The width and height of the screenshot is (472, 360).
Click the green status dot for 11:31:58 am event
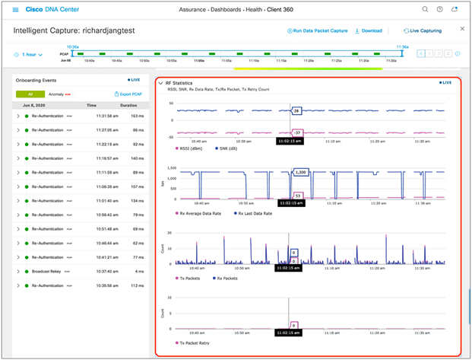click(x=27, y=116)
